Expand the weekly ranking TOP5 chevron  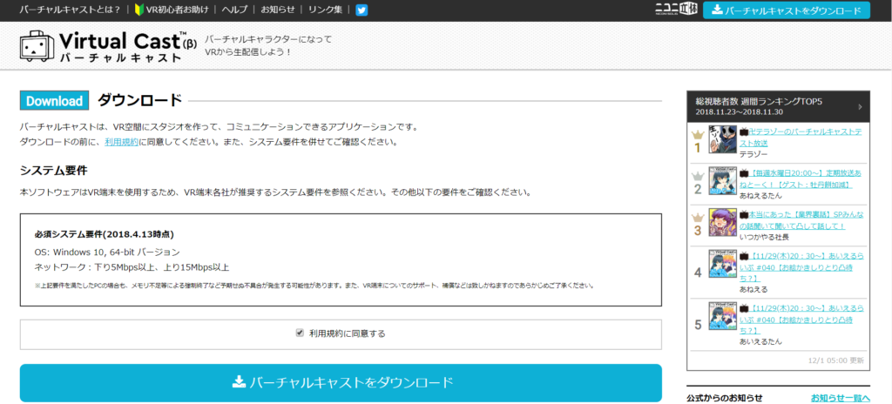point(860,106)
